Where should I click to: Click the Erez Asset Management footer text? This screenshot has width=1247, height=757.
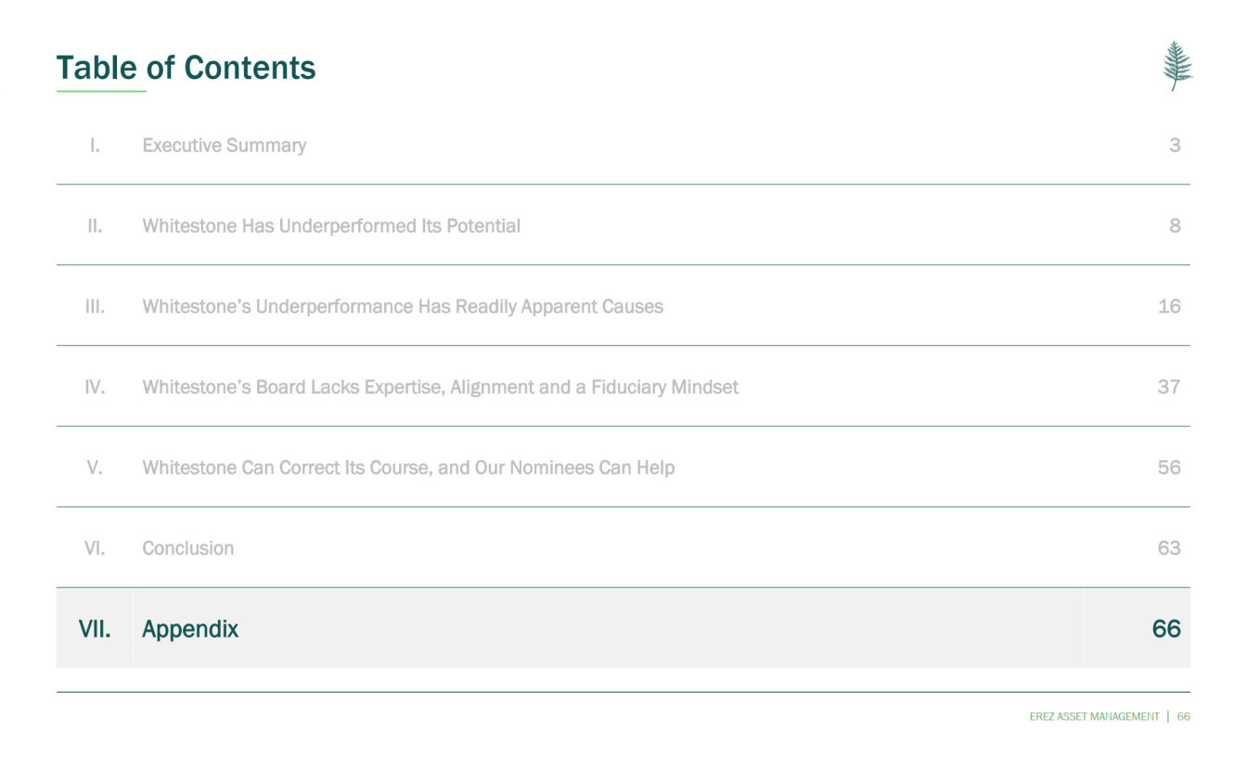pos(1094,716)
